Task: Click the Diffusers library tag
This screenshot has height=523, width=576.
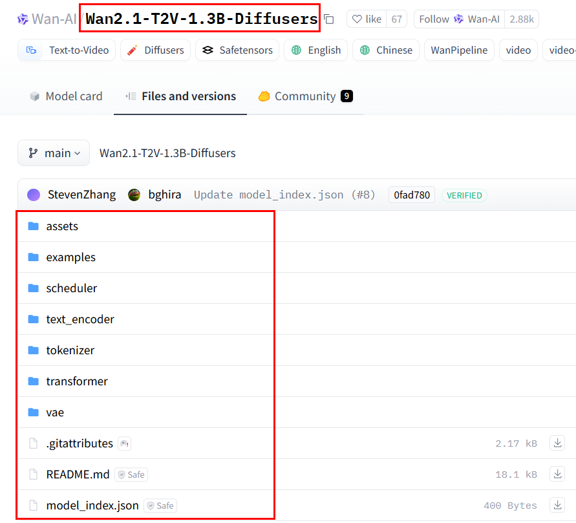Action: click(155, 50)
